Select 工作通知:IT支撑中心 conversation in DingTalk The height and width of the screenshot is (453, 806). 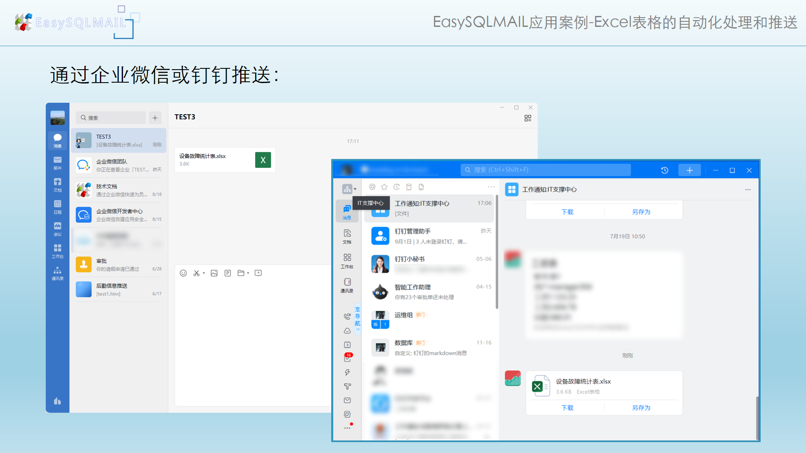coord(429,208)
